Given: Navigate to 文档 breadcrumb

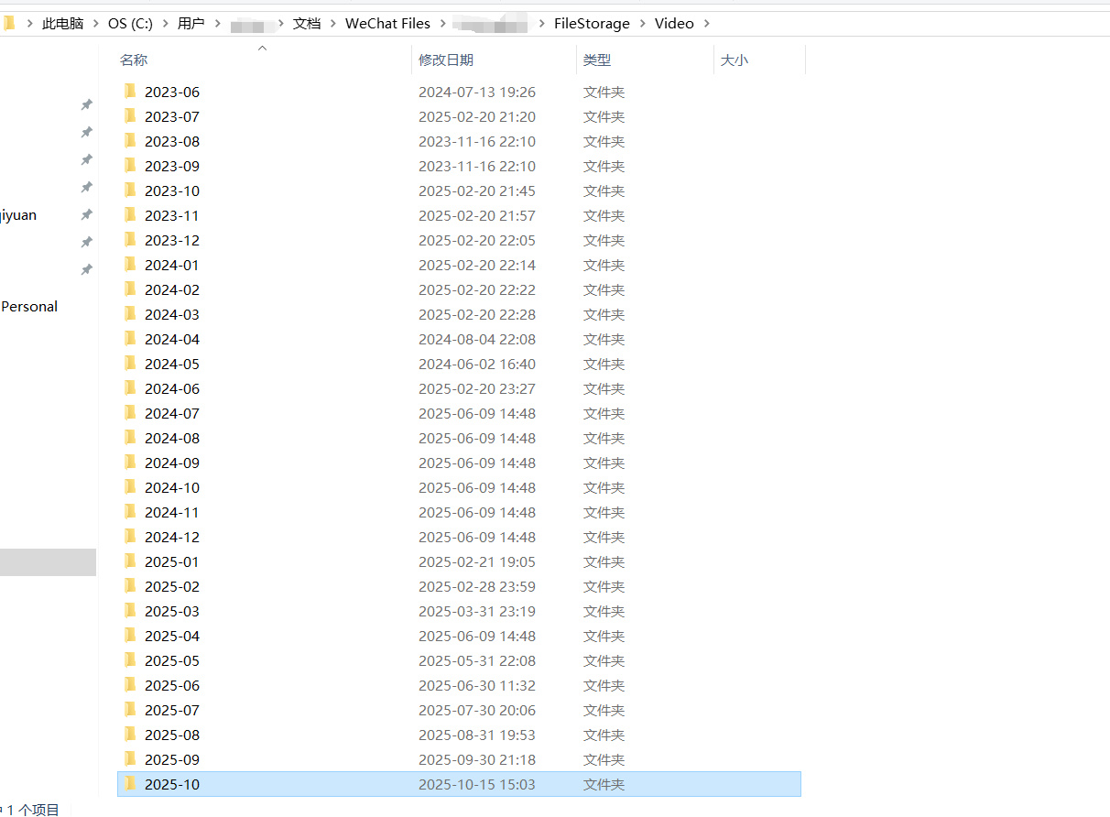Looking at the screenshot, I should pyautogui.click(x=307, y=24).
